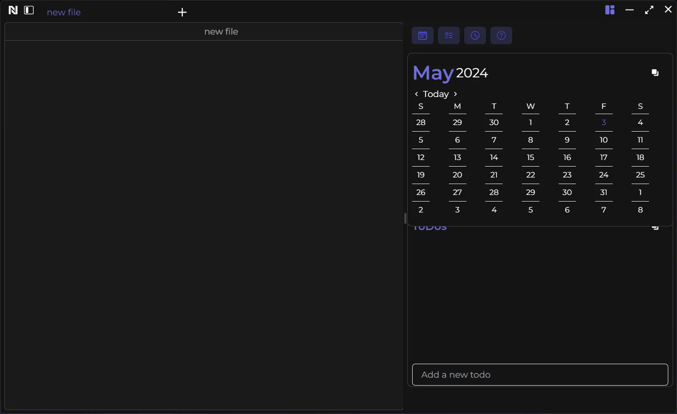Select May 13 on calendar

point(458,157)
